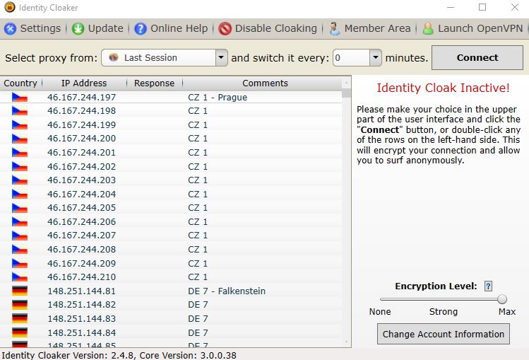The width and height of the screenshot is (529, 360).
Task: Click the Identity Cloaker title bar app icon
Action: [x=10, y=7]
